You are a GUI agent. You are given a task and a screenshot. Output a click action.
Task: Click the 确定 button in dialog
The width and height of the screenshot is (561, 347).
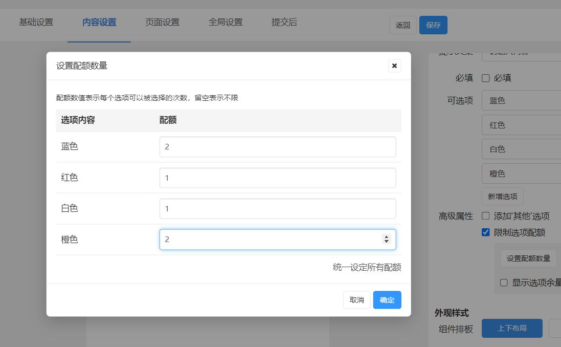coord(387,300)
